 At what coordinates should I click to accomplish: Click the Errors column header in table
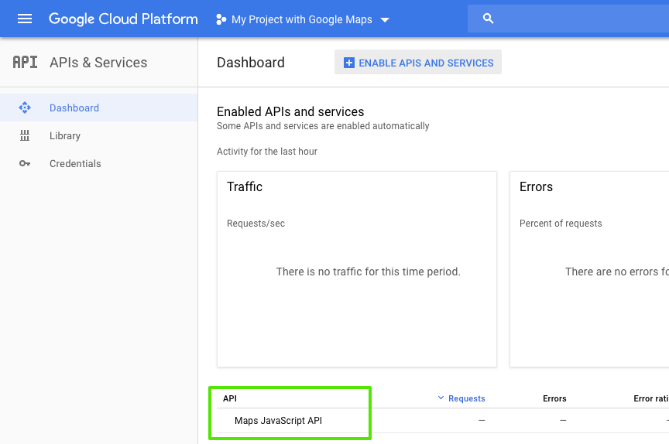(554, 398)
